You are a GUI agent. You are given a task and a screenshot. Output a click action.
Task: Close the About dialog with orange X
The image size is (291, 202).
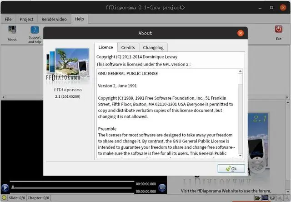coord(241,33)
